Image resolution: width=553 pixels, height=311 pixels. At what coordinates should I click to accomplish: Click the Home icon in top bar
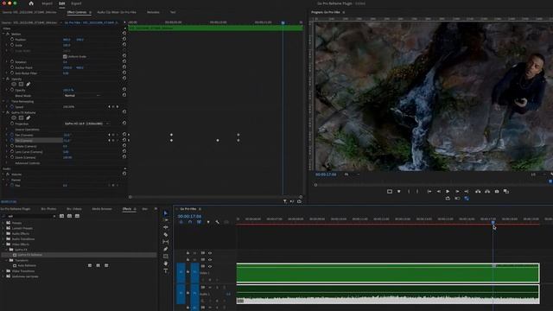pyautogui.click(x=31, y=3)
